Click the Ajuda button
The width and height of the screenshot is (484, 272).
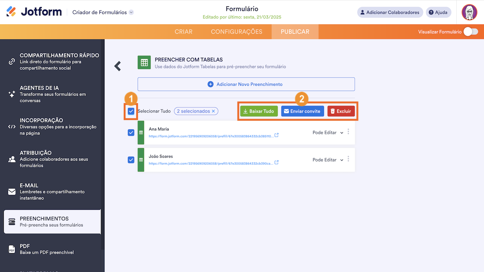pos(438,12)
